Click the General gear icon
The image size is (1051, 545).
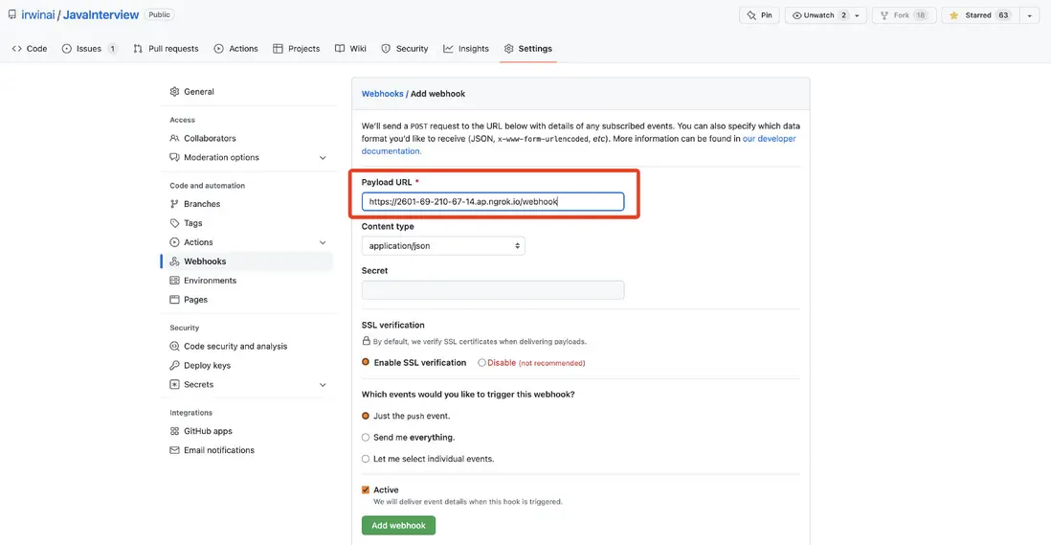coord(174,92)
